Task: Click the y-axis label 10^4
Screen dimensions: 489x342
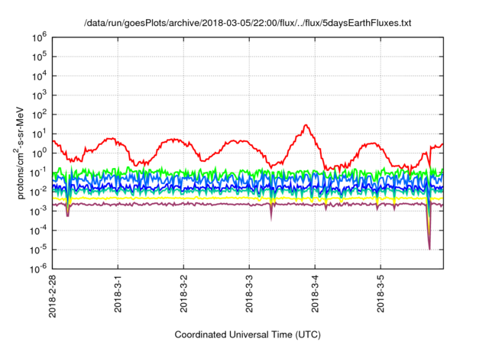Action: click(40, 76)
